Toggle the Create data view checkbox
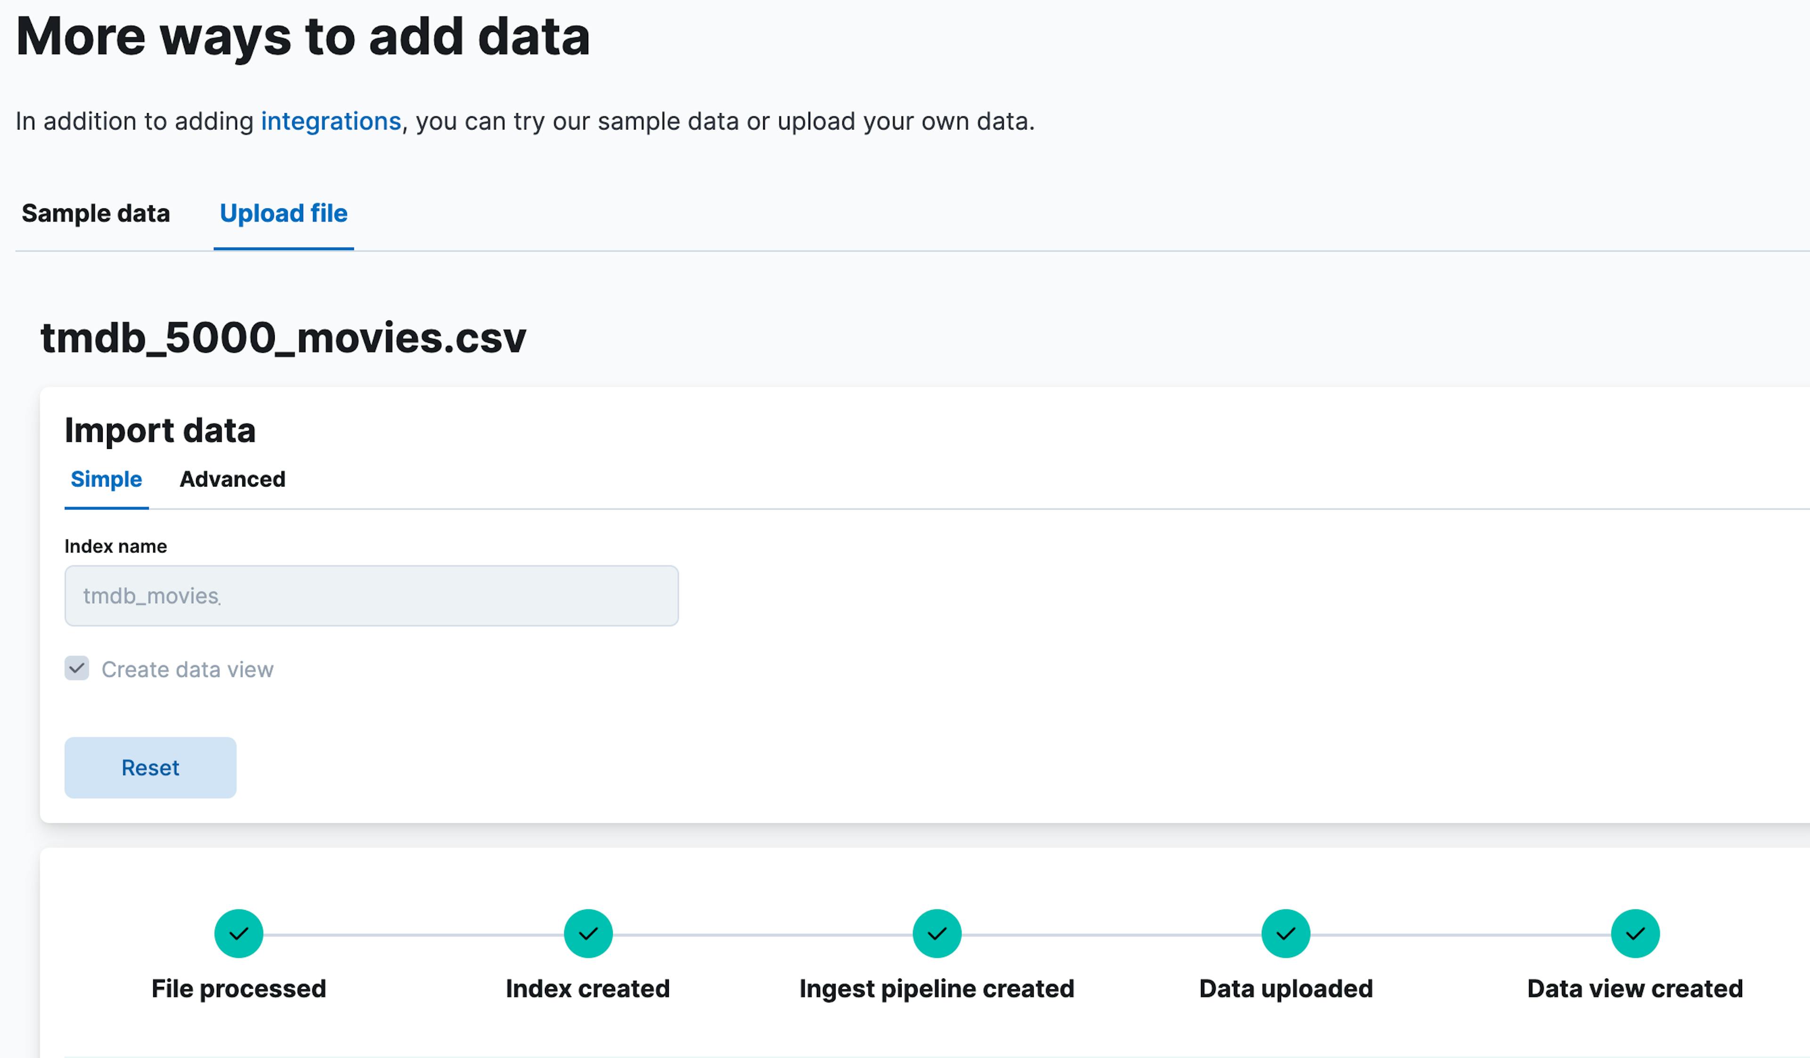 click(77, 668)
